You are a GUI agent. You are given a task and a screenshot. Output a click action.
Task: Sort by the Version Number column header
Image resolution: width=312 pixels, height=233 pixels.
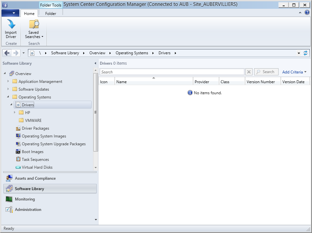coord(263,81)
